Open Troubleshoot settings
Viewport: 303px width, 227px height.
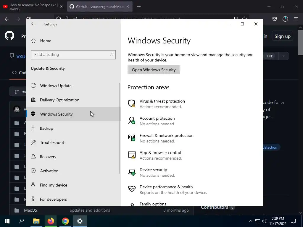point(73,142)
